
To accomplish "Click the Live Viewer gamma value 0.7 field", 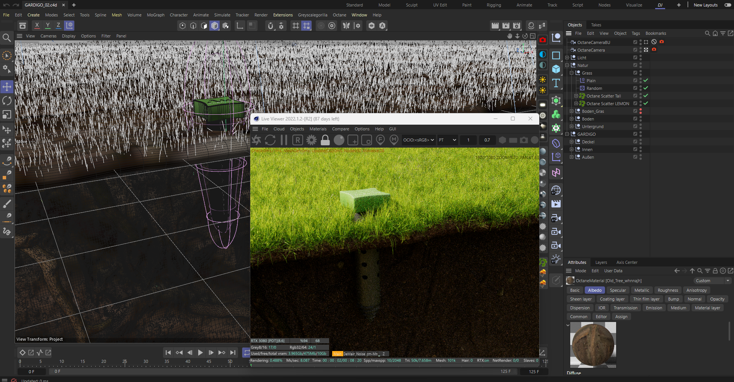I will point(487,140).
